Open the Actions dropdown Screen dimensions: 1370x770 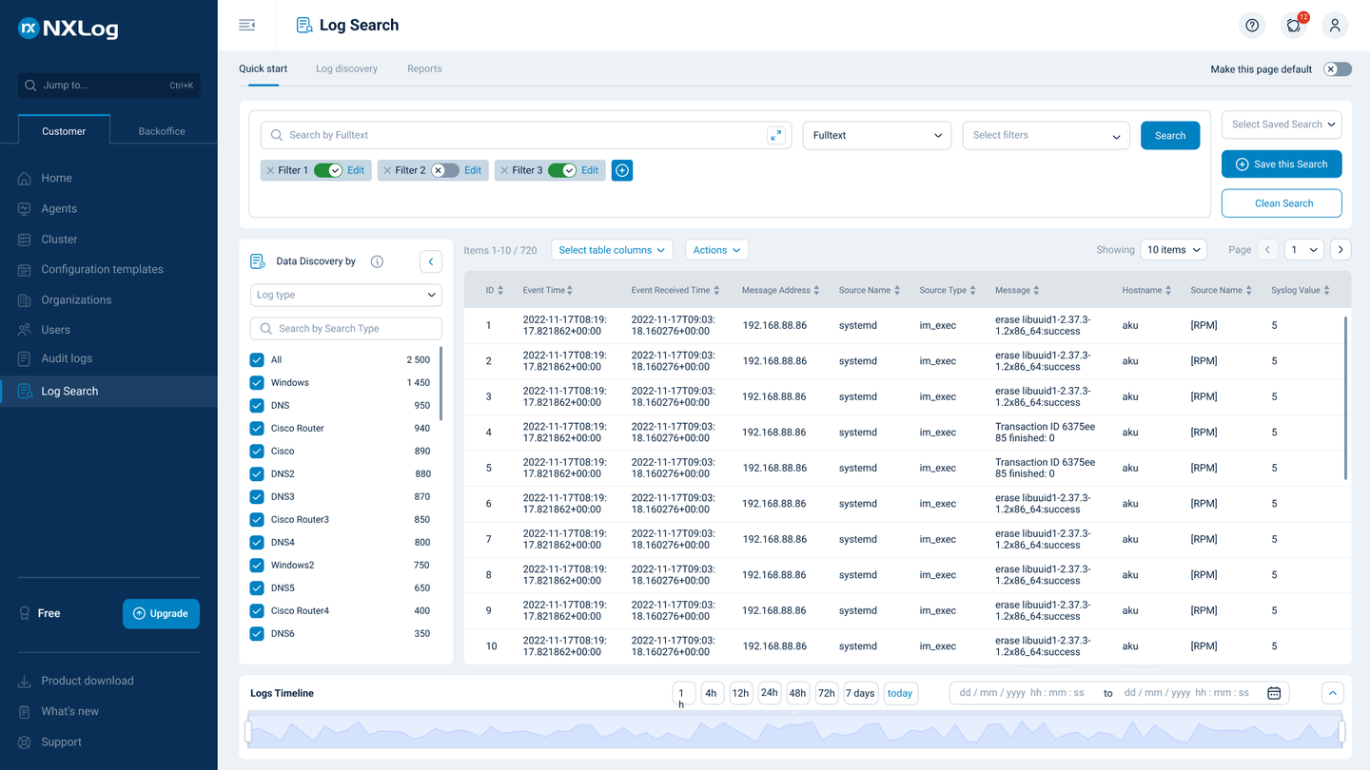[x=716, y=250]
